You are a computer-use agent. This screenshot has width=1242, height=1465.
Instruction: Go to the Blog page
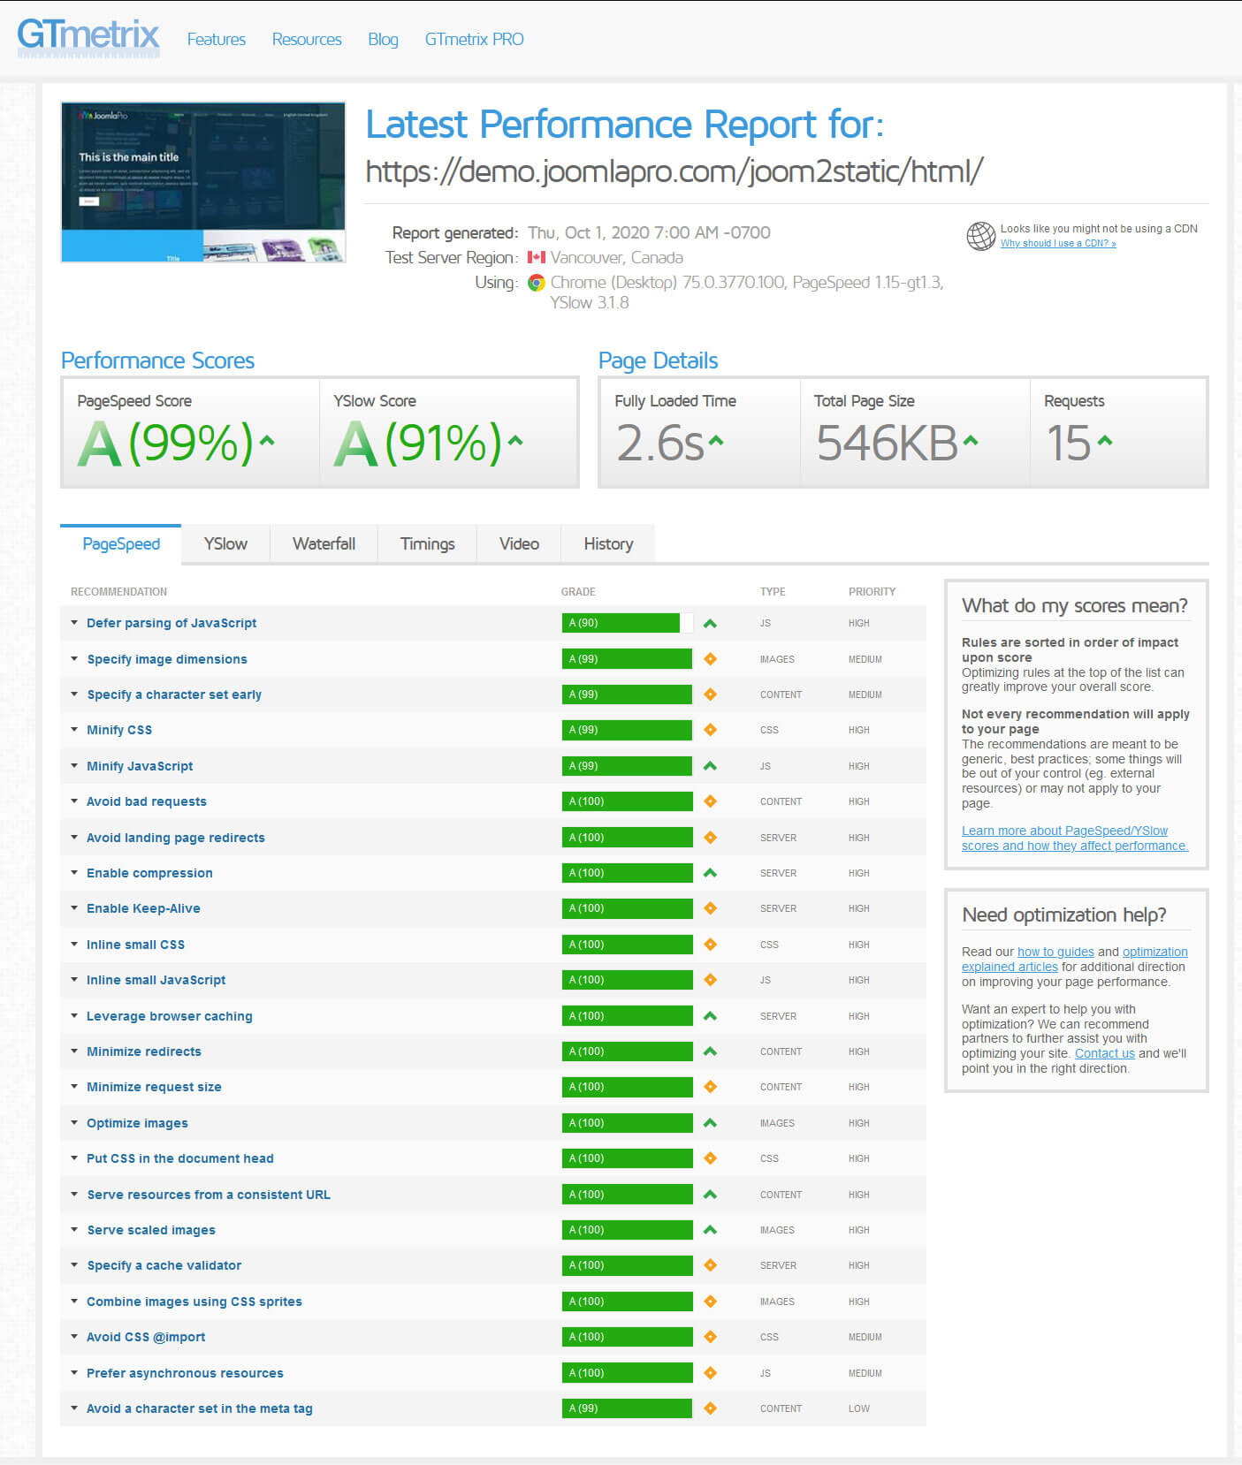pos(383,39)
